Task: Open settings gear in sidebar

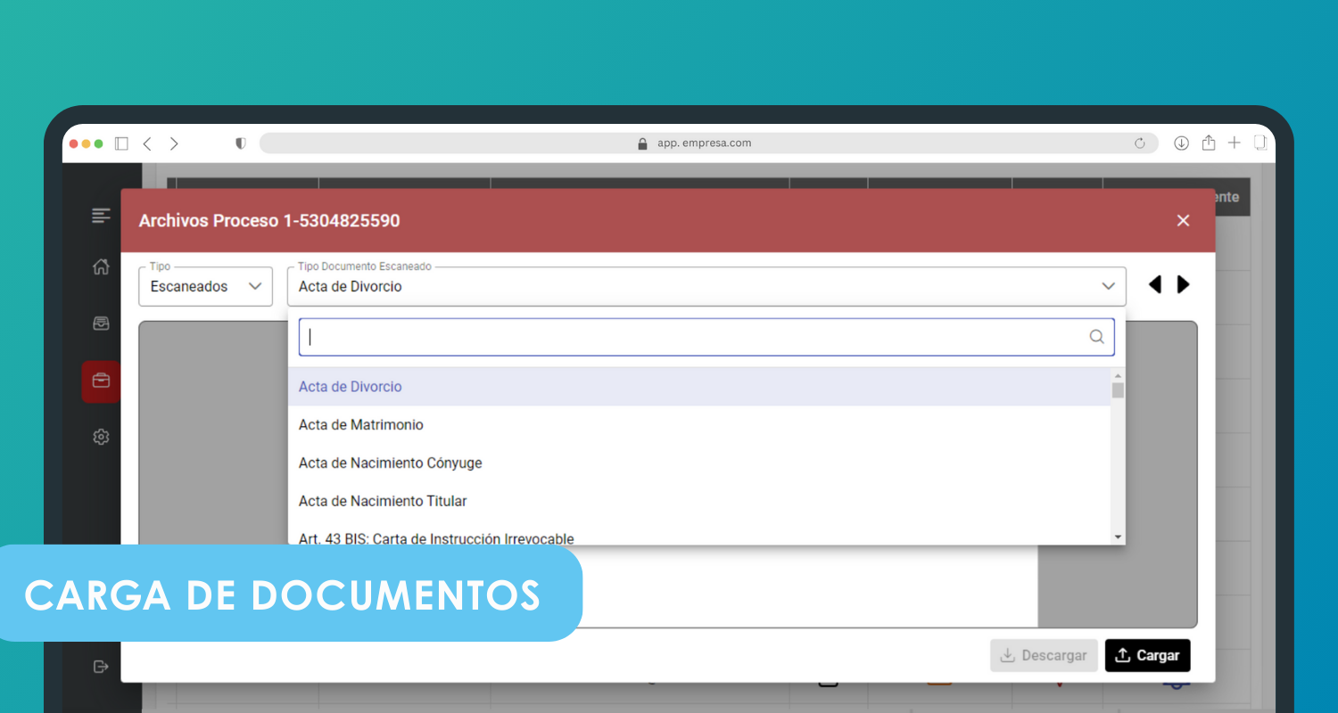Action: (101, 437)
